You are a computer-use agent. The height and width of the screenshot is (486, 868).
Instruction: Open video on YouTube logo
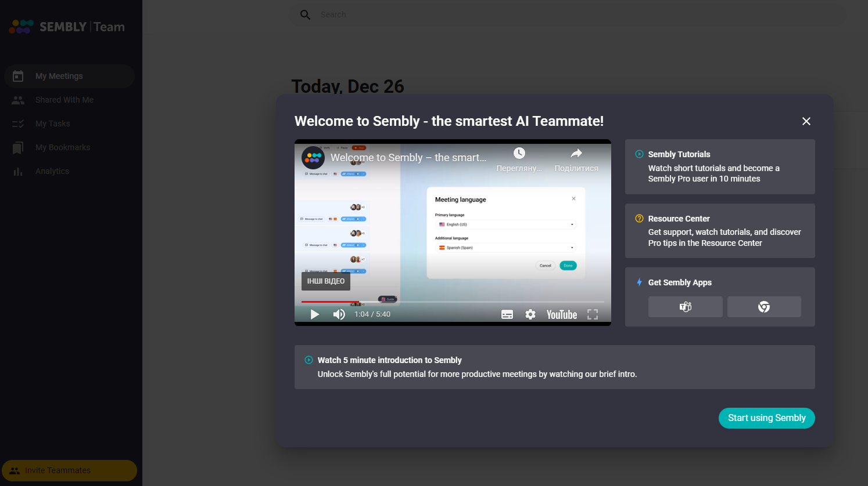[x=562, y=314]
